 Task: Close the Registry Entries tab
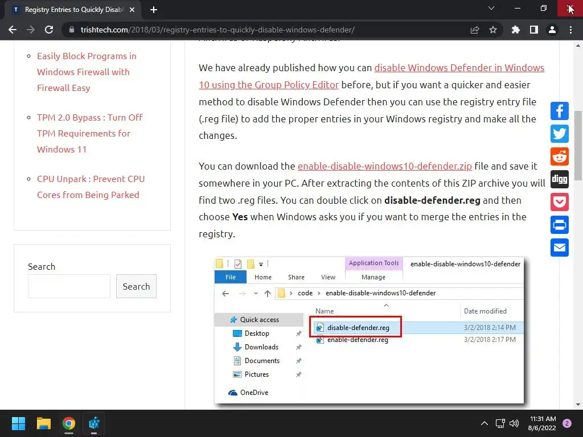(132, 10)
